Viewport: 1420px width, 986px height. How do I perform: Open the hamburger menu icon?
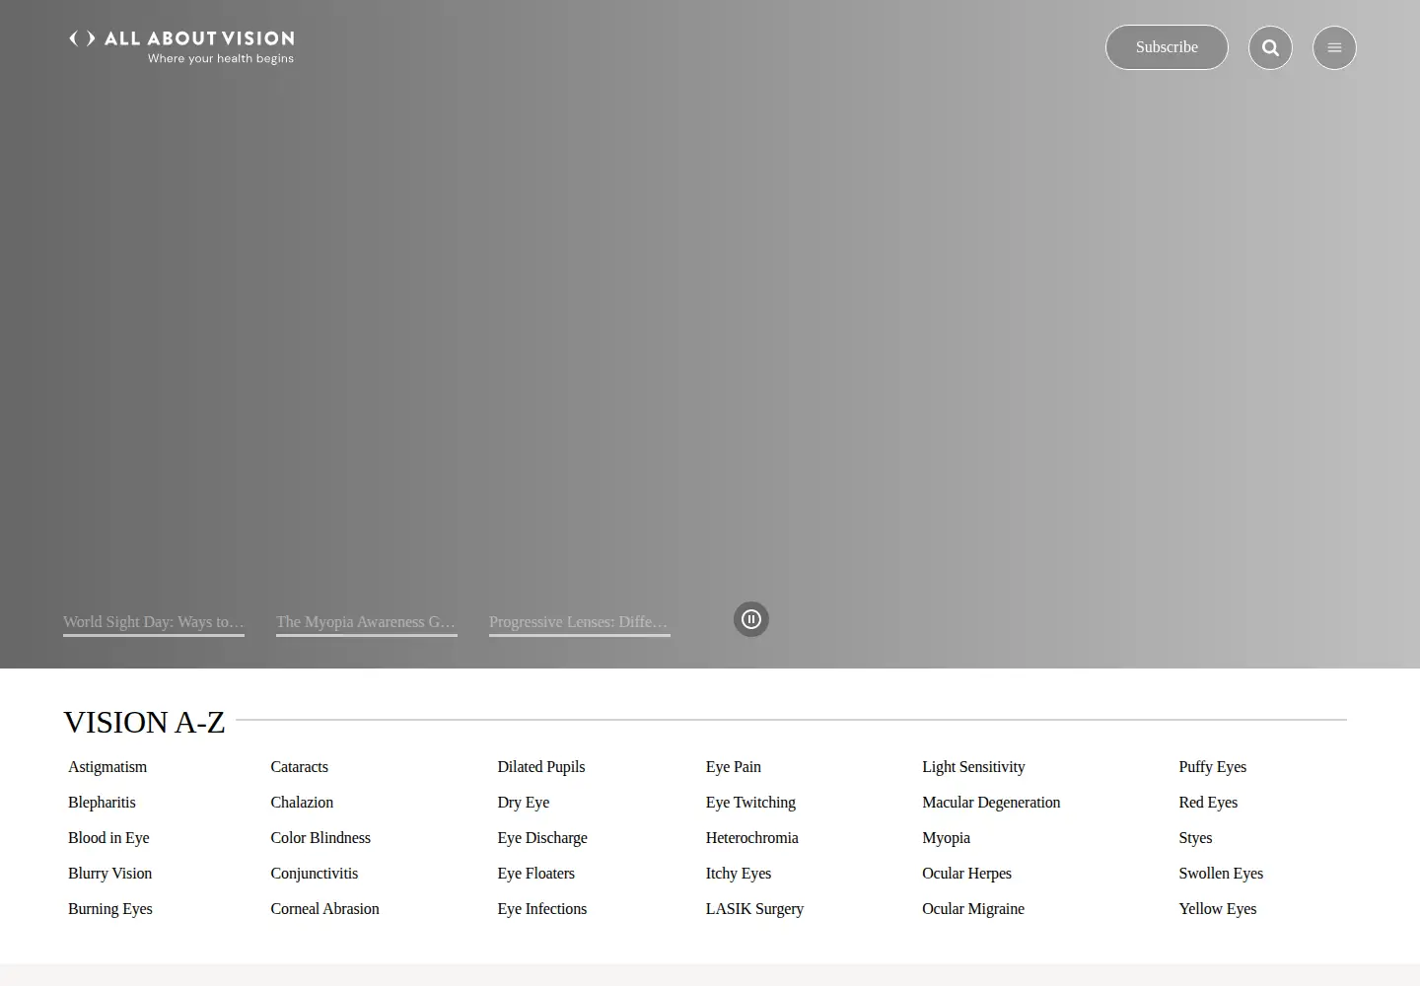pos(1334,47)
